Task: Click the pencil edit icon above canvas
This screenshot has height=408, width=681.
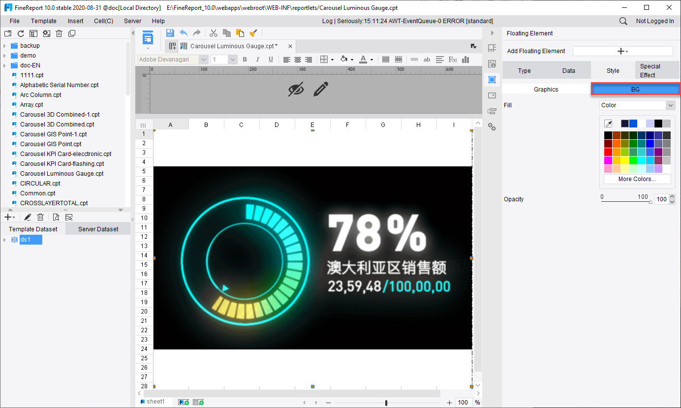Action: (320, 89)
